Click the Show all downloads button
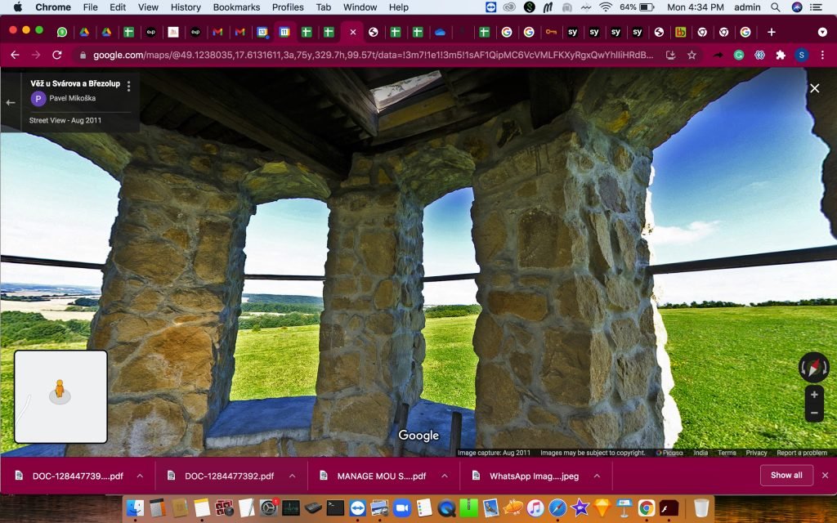 point(786,475)
